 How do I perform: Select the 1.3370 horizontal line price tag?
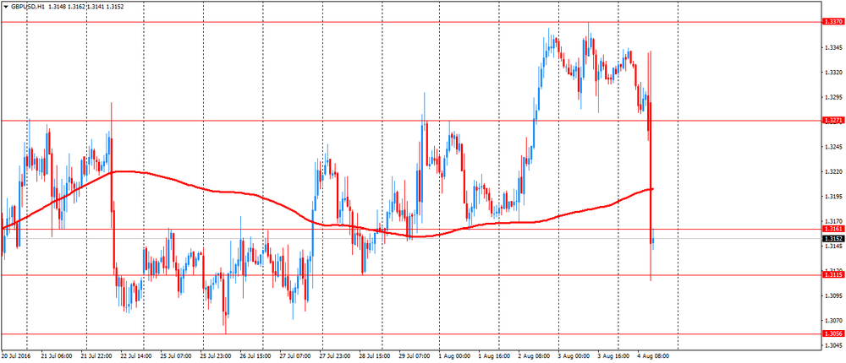point(832,22)
